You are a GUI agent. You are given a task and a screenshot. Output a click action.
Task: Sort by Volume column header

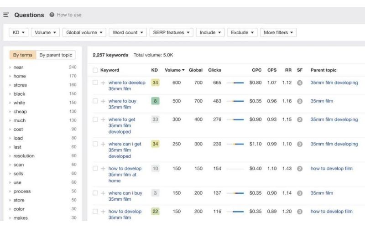coord(175,70)
